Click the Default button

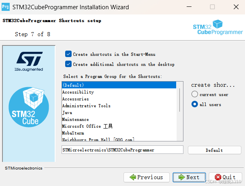coord(214,150)
